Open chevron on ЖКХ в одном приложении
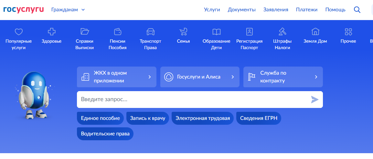 coord(150,77)
